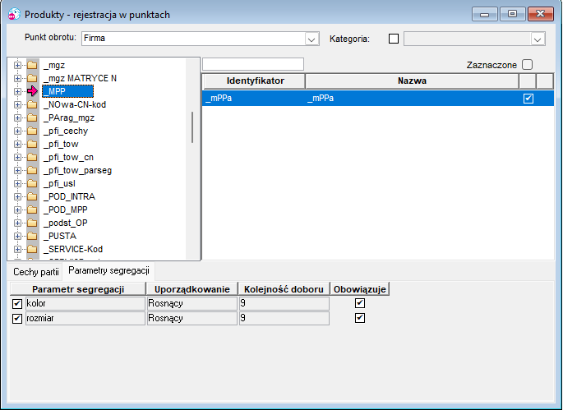The height and width of the screenshot is (410, 563).
Task: Click the folder icon next to _mgz
Action: tap(32, 65)
